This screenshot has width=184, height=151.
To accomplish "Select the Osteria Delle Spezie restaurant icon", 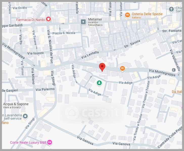I will pos(127,15).
